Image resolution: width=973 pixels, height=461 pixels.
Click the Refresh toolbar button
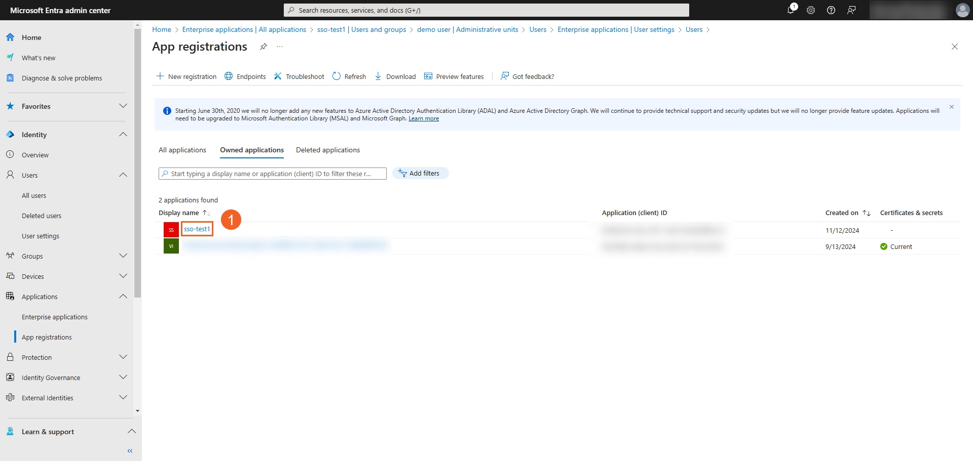point(349,76)
